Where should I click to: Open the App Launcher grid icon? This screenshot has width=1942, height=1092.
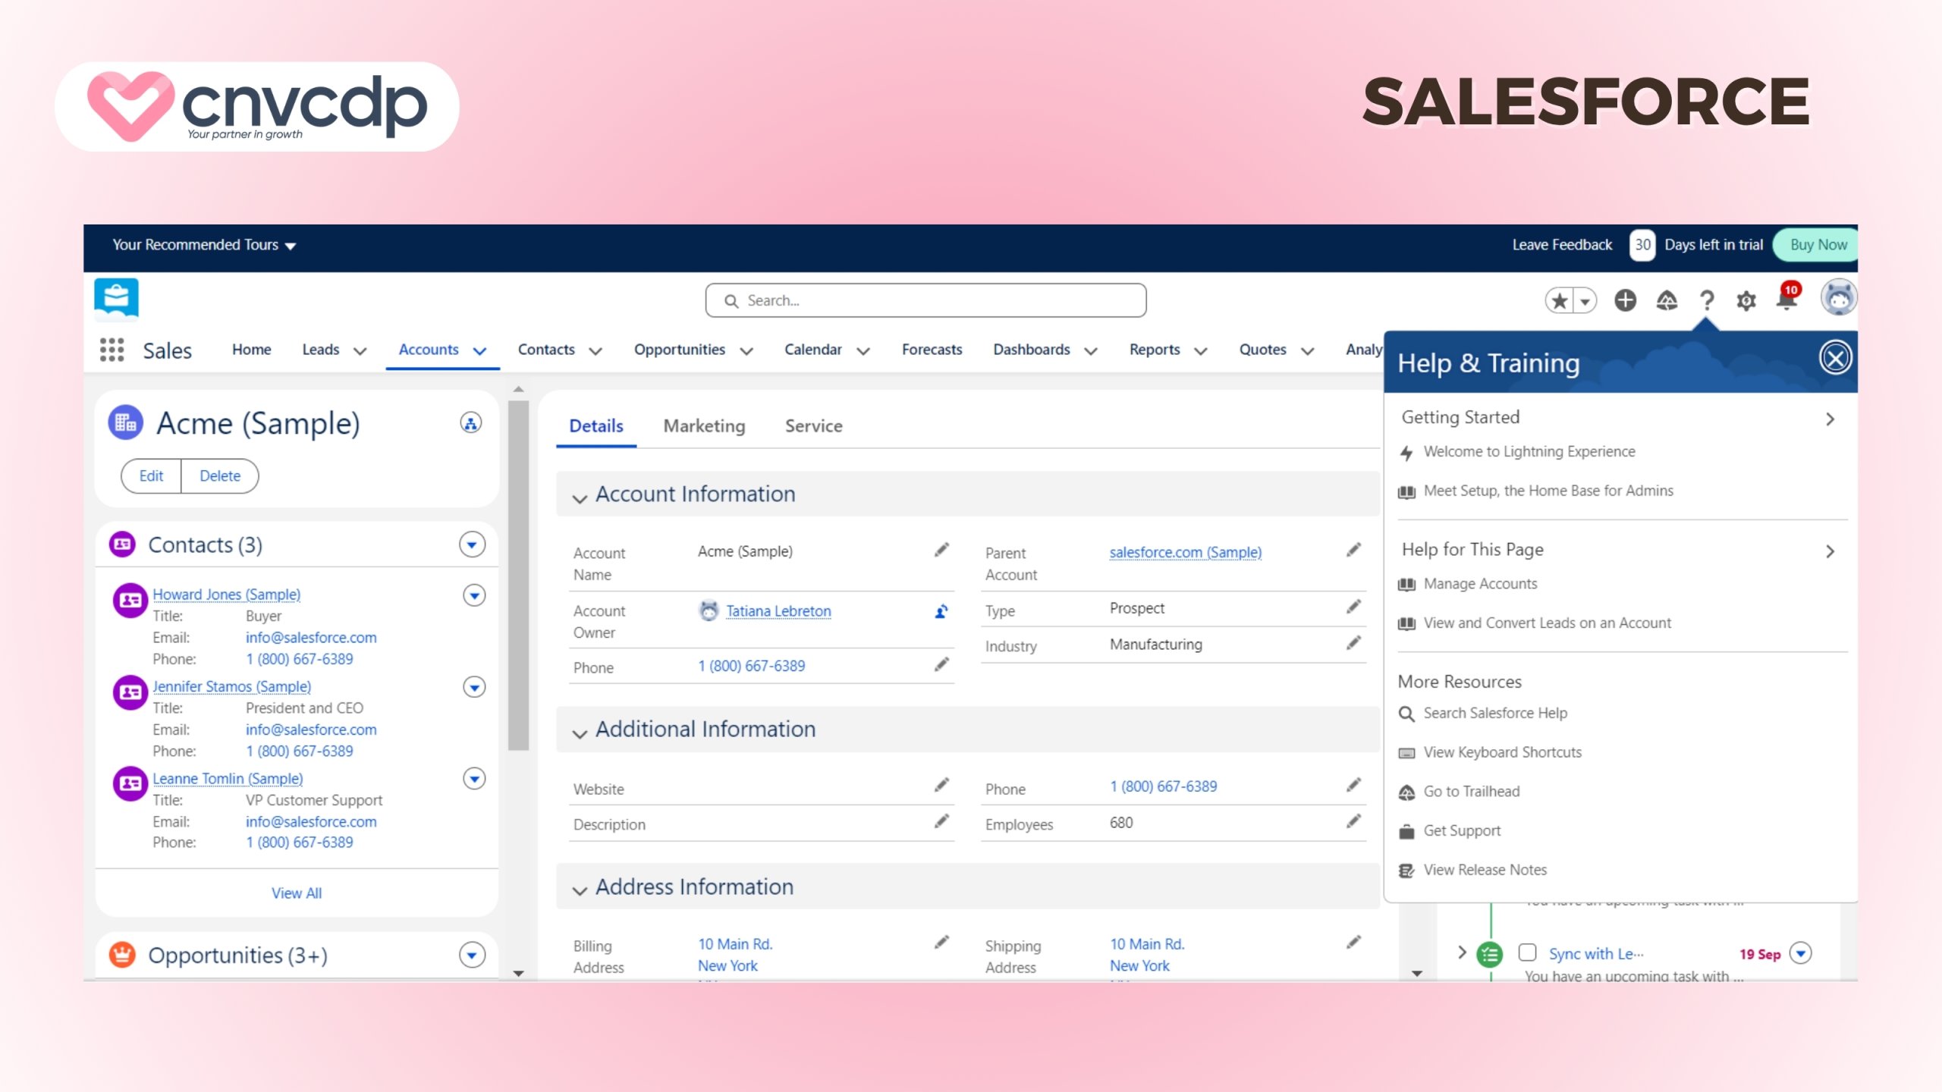pos(111,350)
